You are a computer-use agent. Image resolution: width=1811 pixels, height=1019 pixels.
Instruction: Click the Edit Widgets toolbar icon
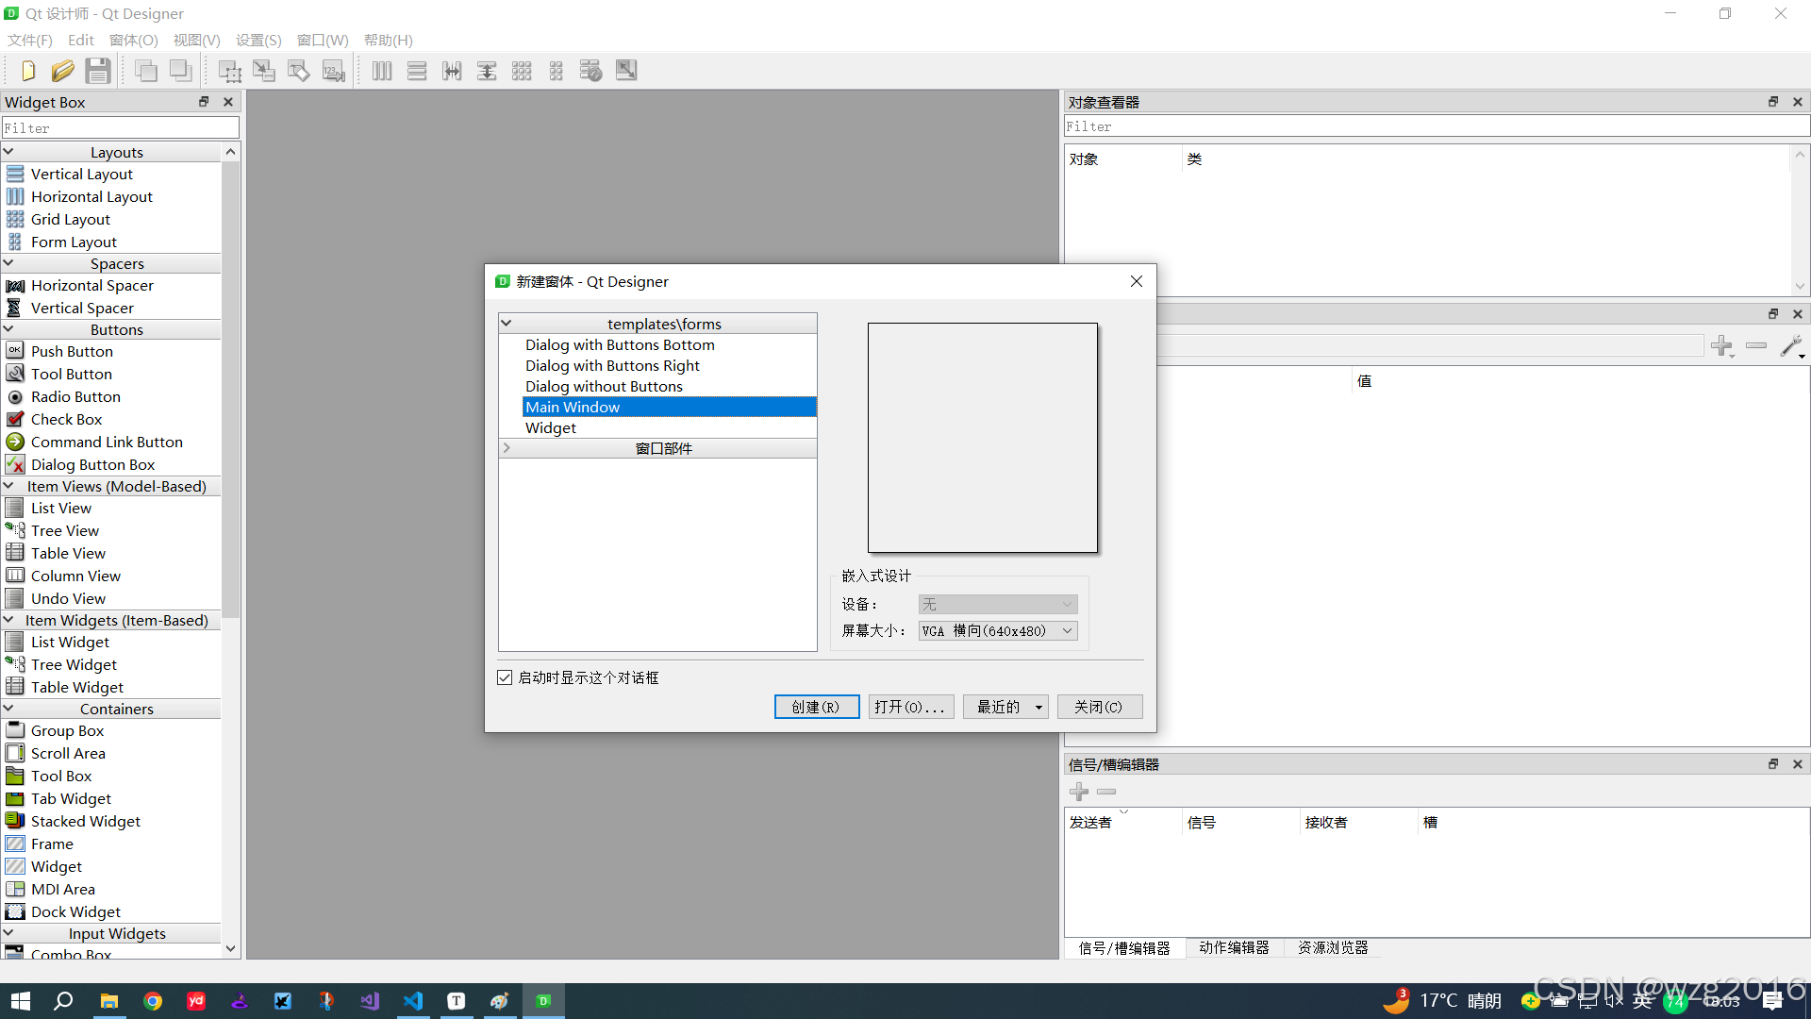229,71
